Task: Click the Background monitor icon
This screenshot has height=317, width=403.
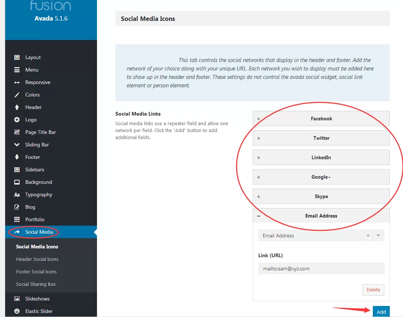Action: point(17,182)
